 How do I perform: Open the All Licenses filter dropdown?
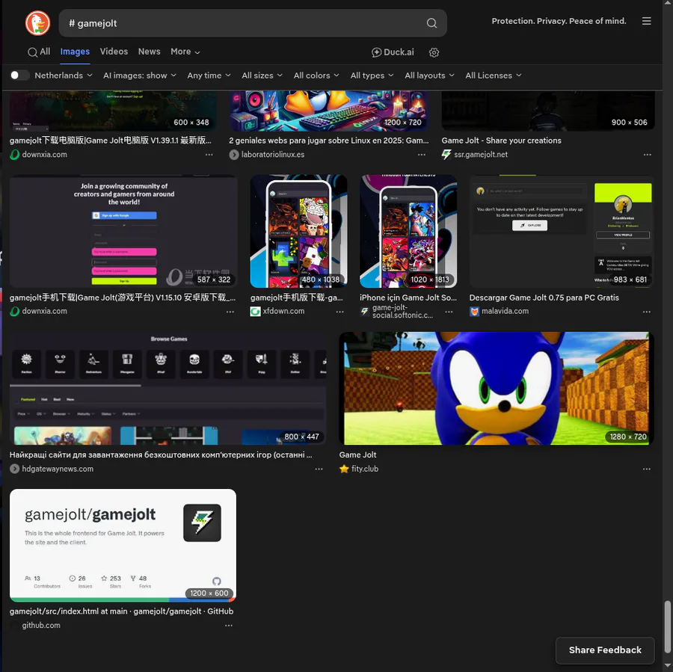(x=494, y=75)
